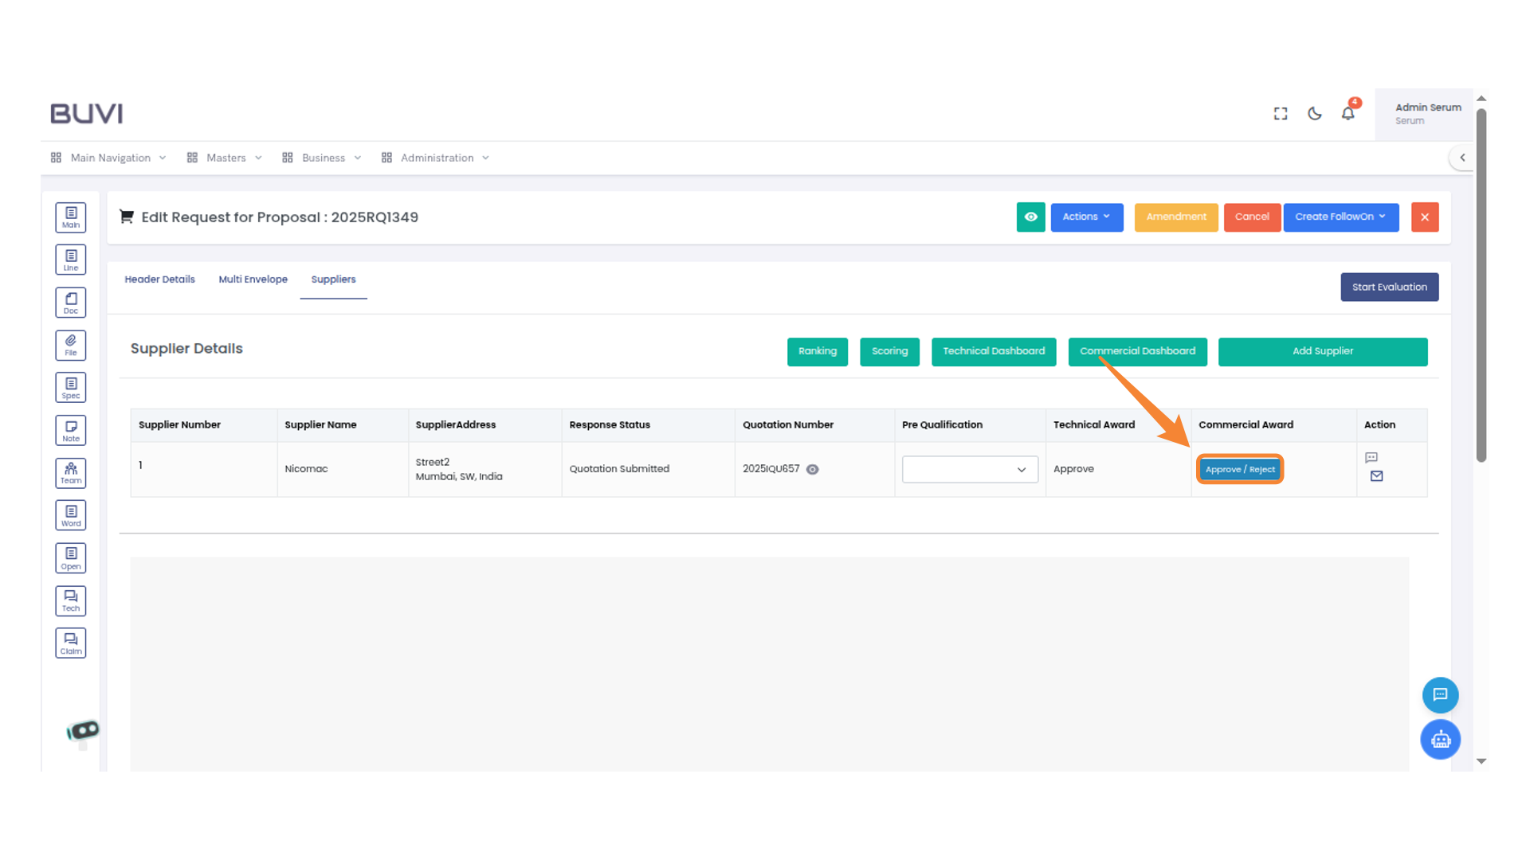
Task: Click the Start Evaluation button
Action: click(1389, 287)
